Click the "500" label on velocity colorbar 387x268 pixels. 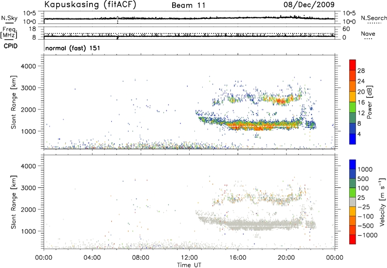(x=363, y=179)
